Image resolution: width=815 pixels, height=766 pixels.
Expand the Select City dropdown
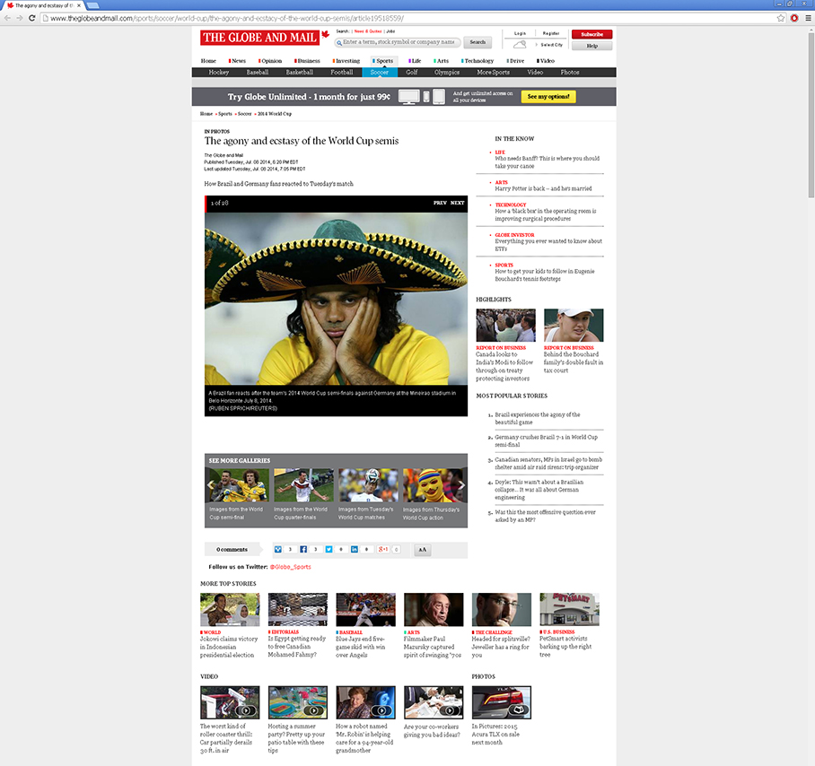(x=550, y=45)
